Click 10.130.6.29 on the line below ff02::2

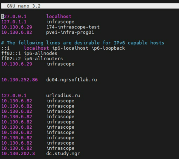click(x=17, y=64)
